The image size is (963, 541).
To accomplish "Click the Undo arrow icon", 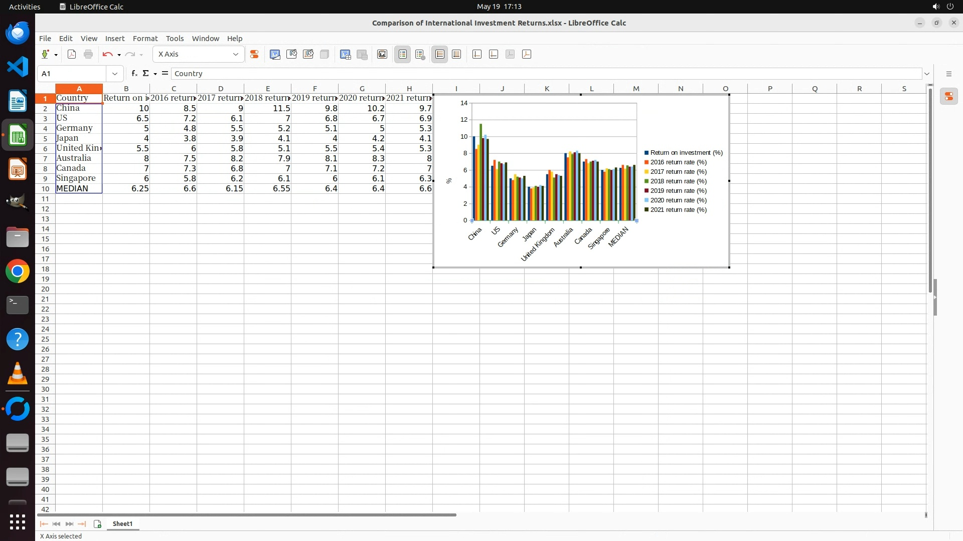I will (107, 54).
